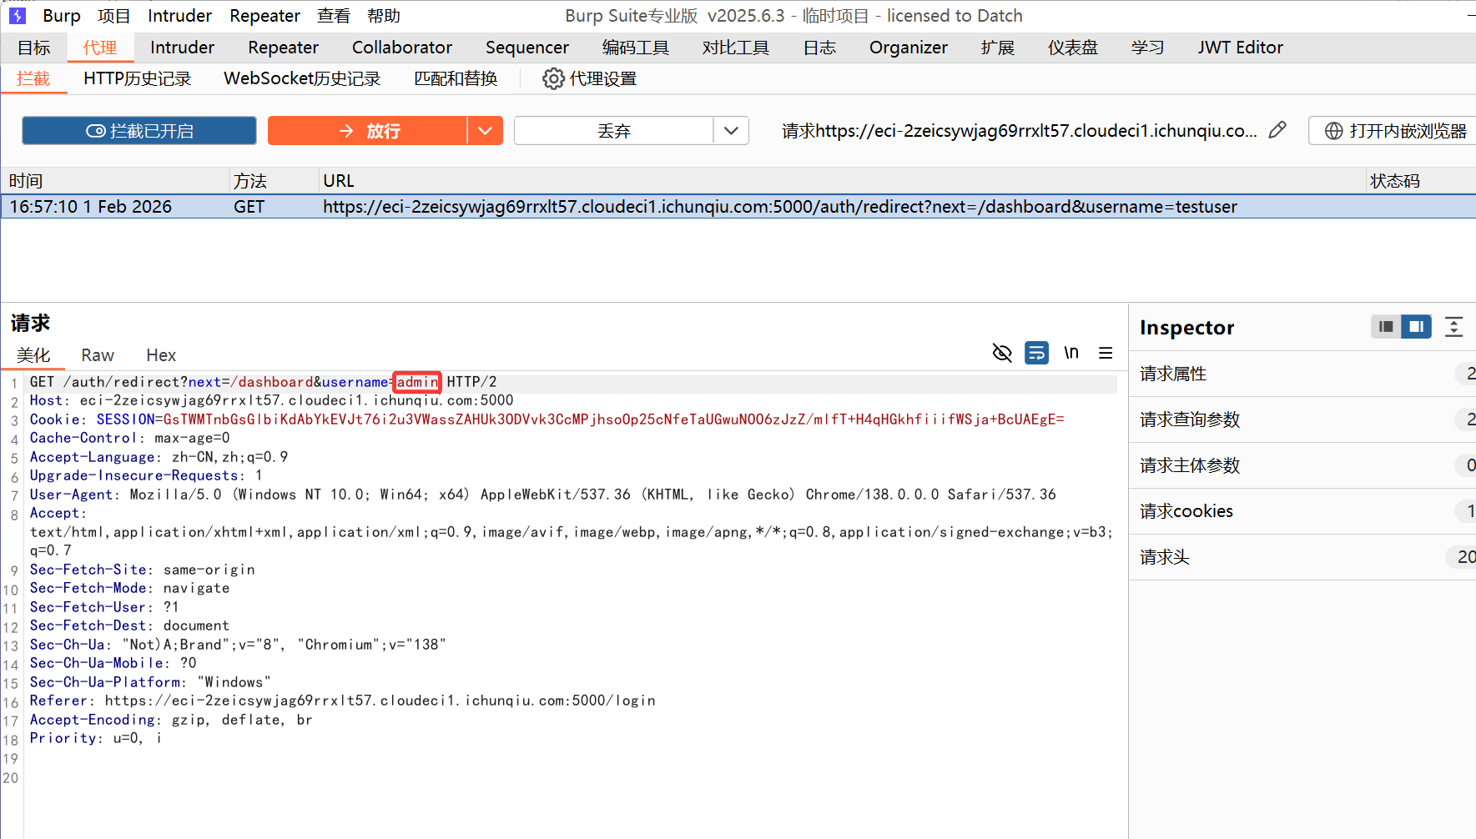Click the pencil edit icon beside request URL
This screenshot has height=839, width=1476.
1277,130
